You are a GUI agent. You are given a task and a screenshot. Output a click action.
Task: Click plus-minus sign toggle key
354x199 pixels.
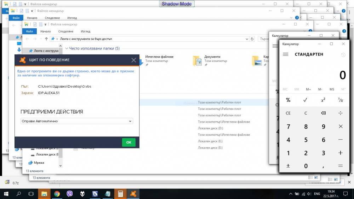tap(288, 166)
